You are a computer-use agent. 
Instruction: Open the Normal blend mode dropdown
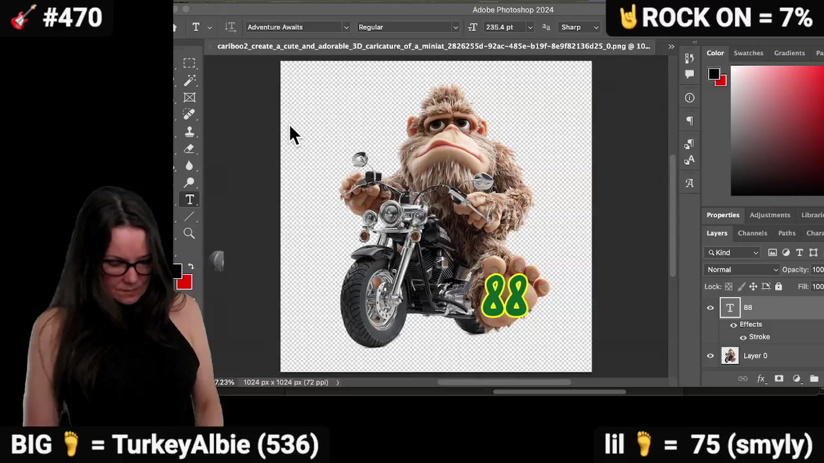pyautogui.click(x=742, y=270)
